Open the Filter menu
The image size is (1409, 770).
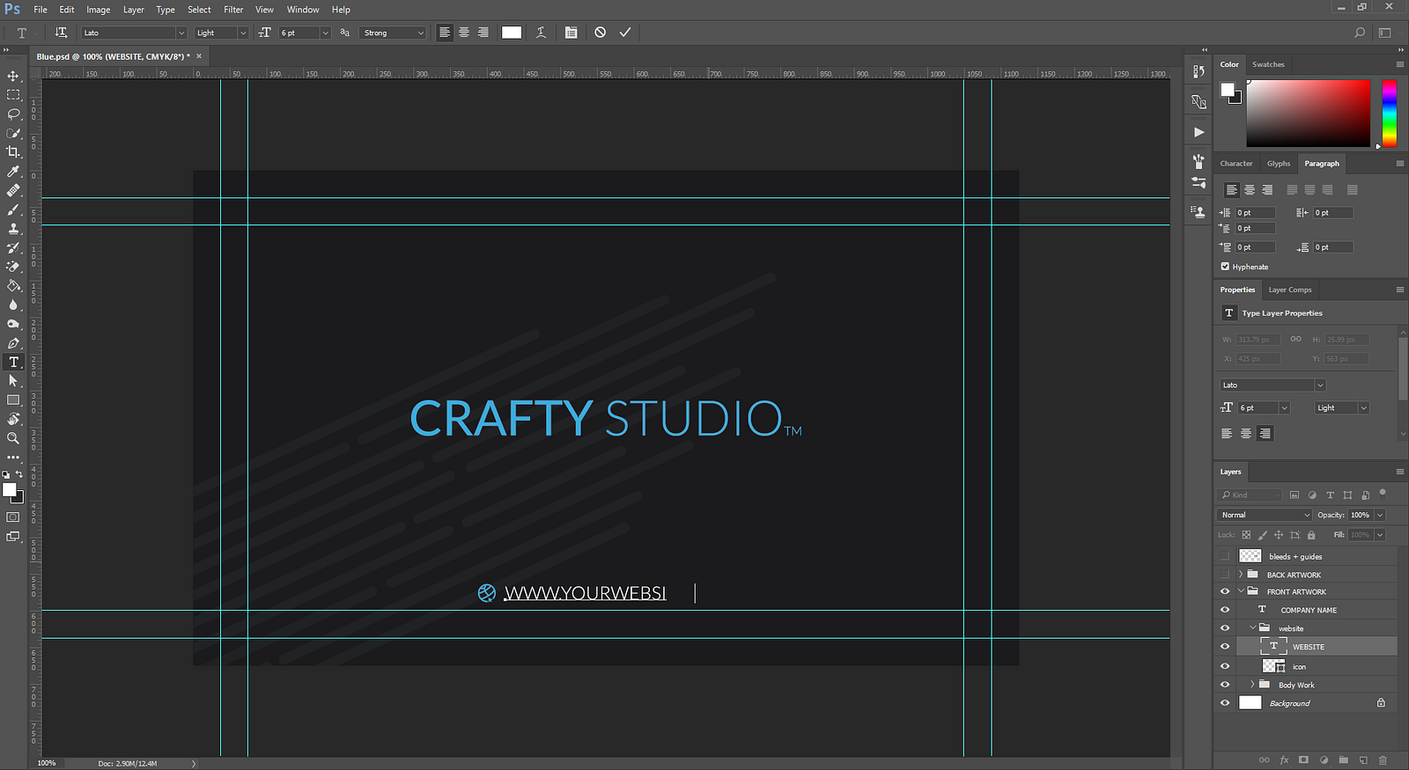(x=233, y=10)
